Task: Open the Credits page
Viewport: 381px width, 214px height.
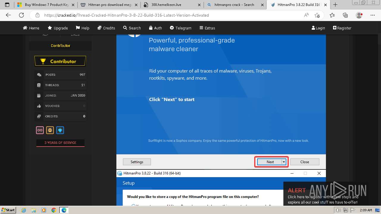Action: 106,28
